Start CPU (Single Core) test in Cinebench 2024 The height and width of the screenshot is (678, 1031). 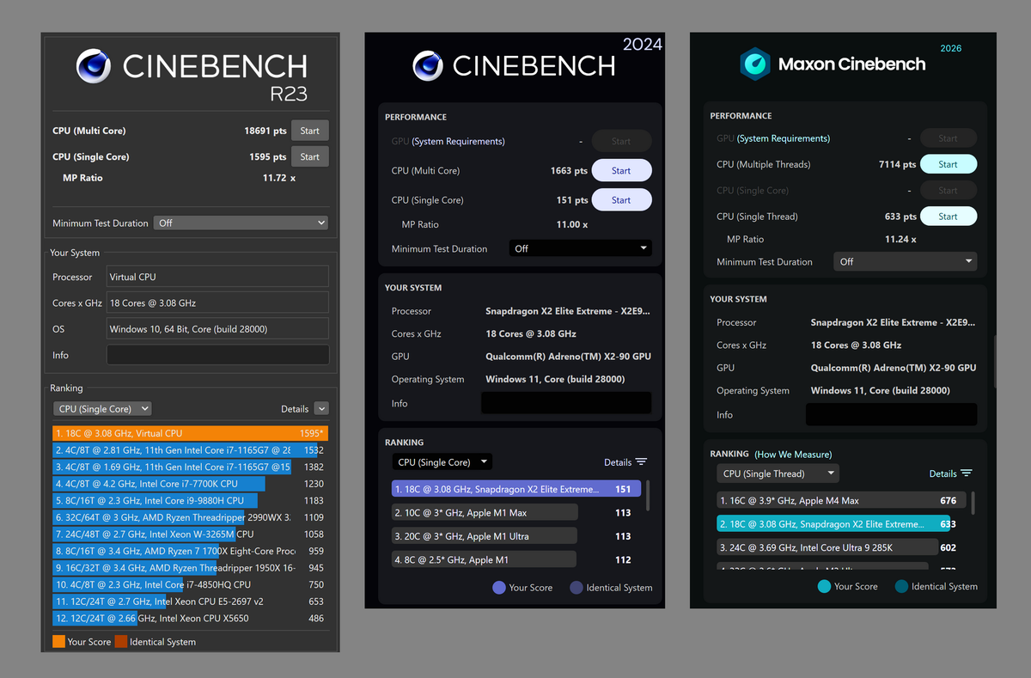621,200
